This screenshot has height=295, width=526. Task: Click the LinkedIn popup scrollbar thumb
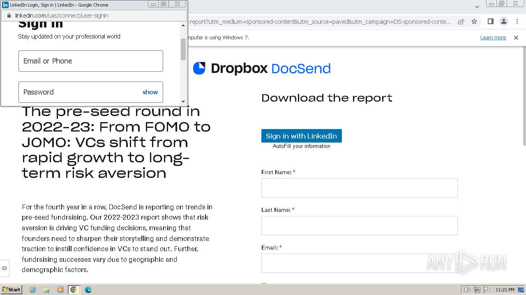pyautogui.click(x=183, y=49)
